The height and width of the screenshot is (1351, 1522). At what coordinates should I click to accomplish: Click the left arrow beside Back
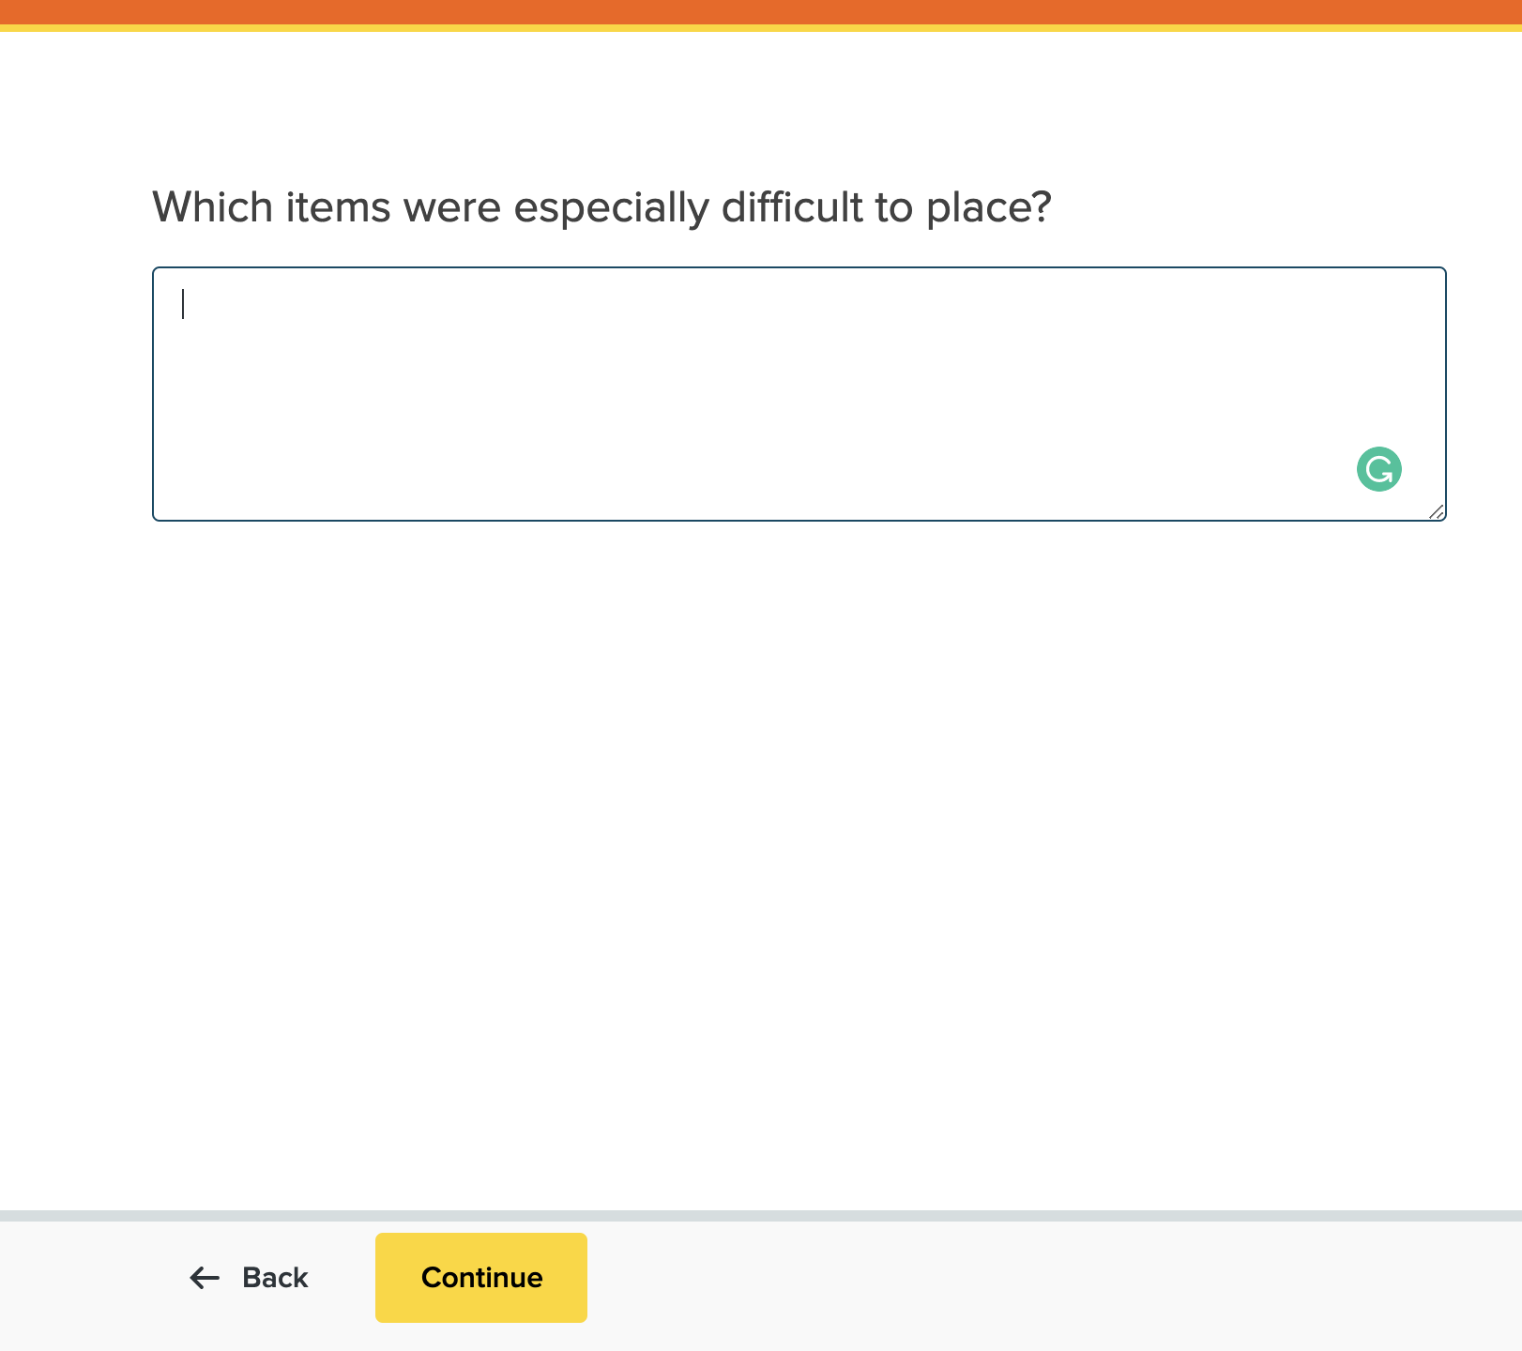[x=205, y=1278]
